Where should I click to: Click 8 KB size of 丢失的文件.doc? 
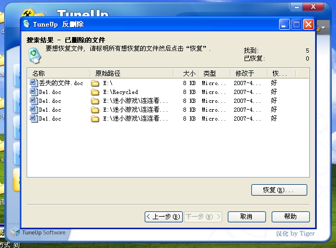point(189,83)
